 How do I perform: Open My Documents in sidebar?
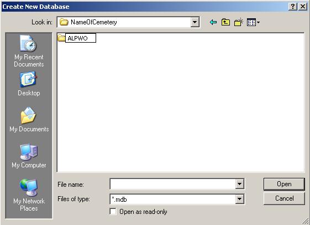click(29, 120)
